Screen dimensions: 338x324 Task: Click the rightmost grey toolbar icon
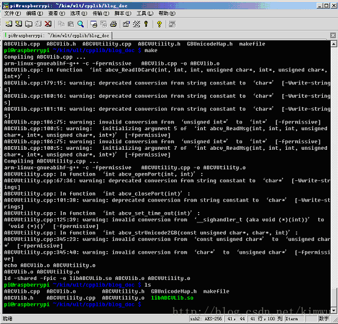tap(172, 24)
